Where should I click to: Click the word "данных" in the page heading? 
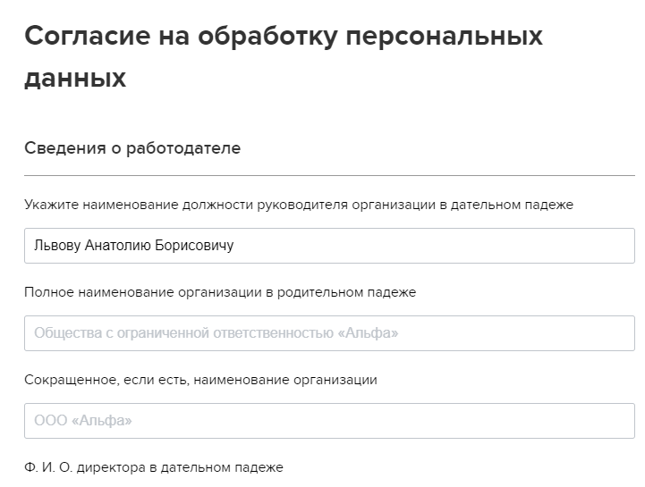[75, 79]
